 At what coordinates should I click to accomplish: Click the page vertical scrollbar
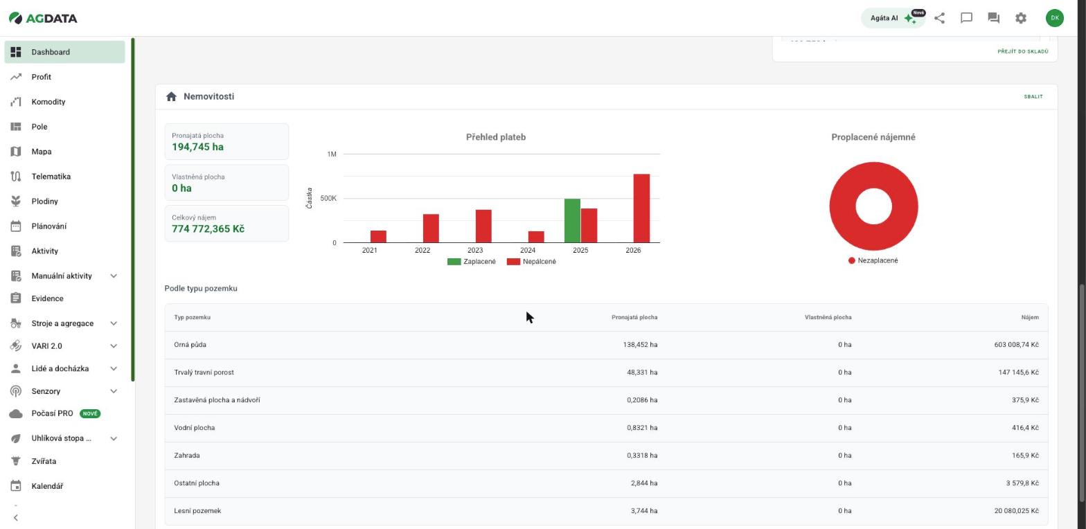(1082, 393)
